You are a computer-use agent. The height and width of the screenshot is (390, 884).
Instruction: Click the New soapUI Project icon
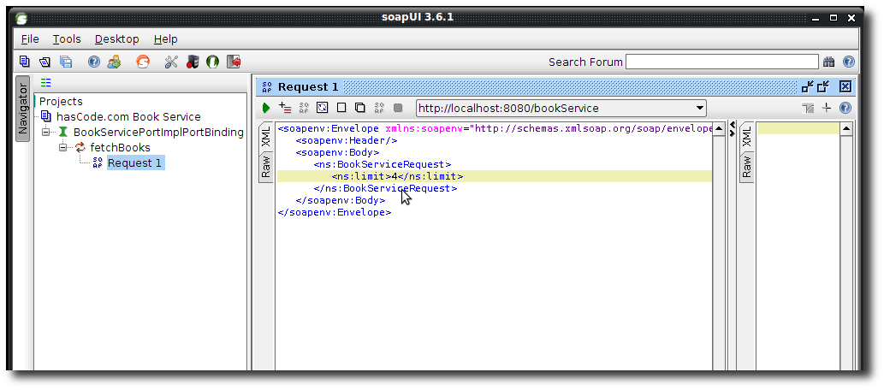(x=24, y=62)
